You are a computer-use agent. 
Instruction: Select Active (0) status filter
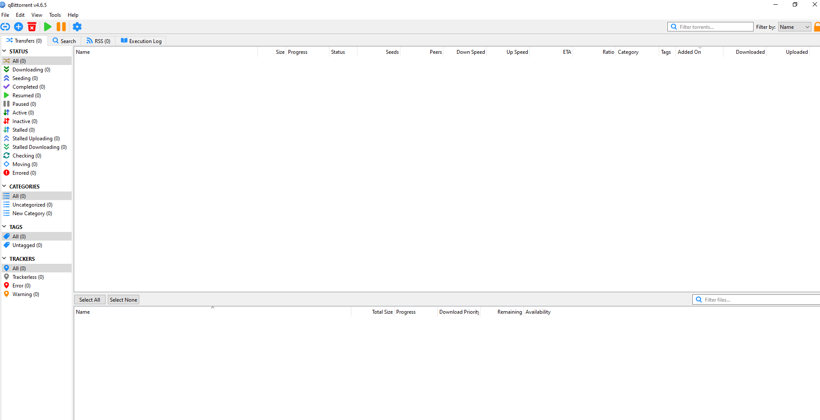37,112
